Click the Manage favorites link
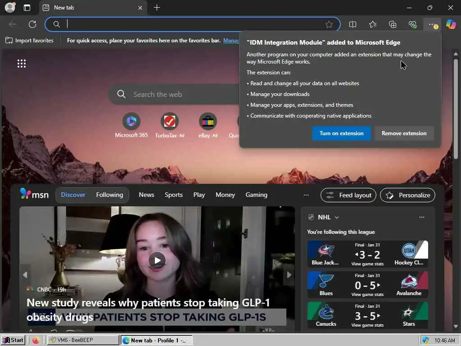This screenshot has width=461, height=346. click(x=231, y=41)
